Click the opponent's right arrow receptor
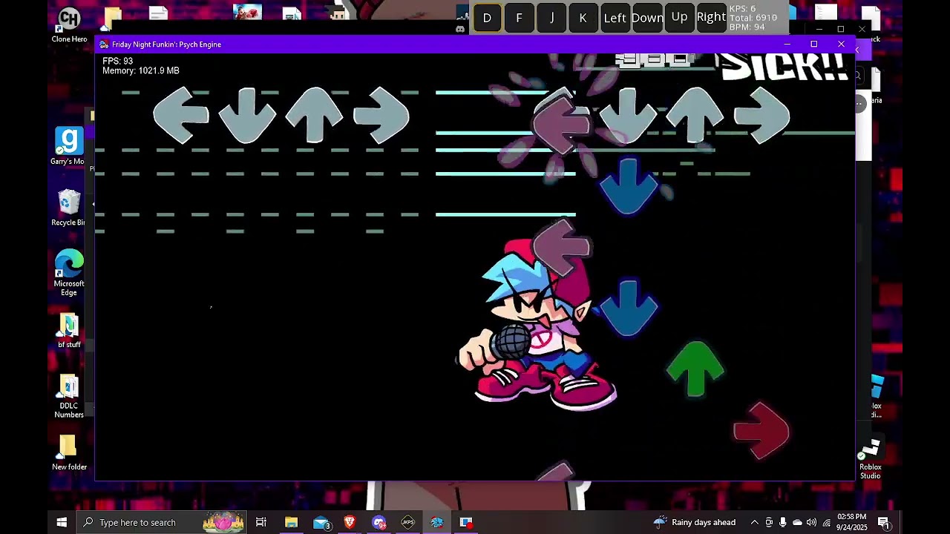Image resolution: width=950 pixels, height=534 pixels. pos(381,115)
